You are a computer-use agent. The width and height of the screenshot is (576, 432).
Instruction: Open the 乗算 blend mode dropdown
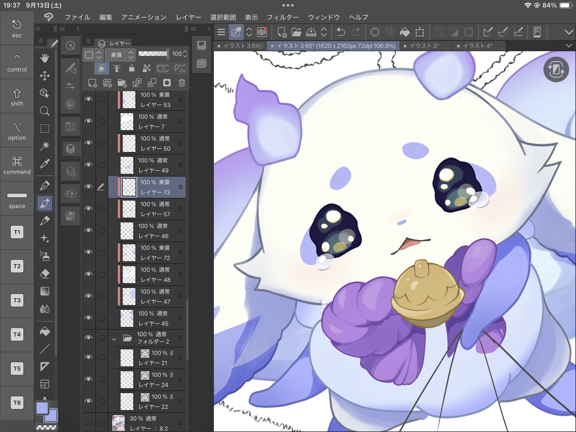[121, 55]
